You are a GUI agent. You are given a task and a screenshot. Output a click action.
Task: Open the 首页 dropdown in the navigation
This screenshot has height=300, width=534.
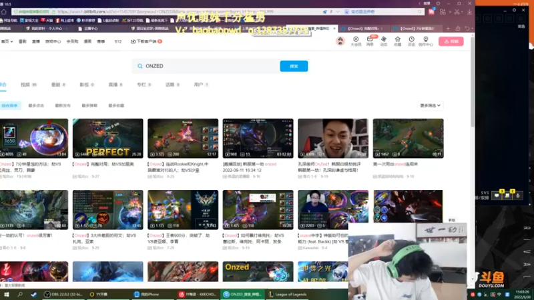pyautogui.click(x=7, y=41)
